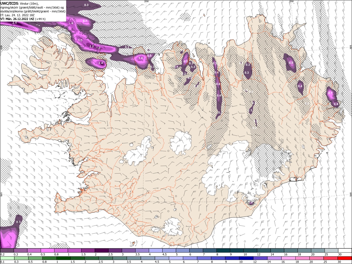Viewport: 352px width, 264px height.
Task: Select the dark plum 0.2–0.3 snow legend swatch
Action: pos(7,251)
